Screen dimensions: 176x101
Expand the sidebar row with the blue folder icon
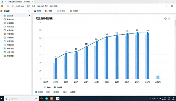coord(1,16)
